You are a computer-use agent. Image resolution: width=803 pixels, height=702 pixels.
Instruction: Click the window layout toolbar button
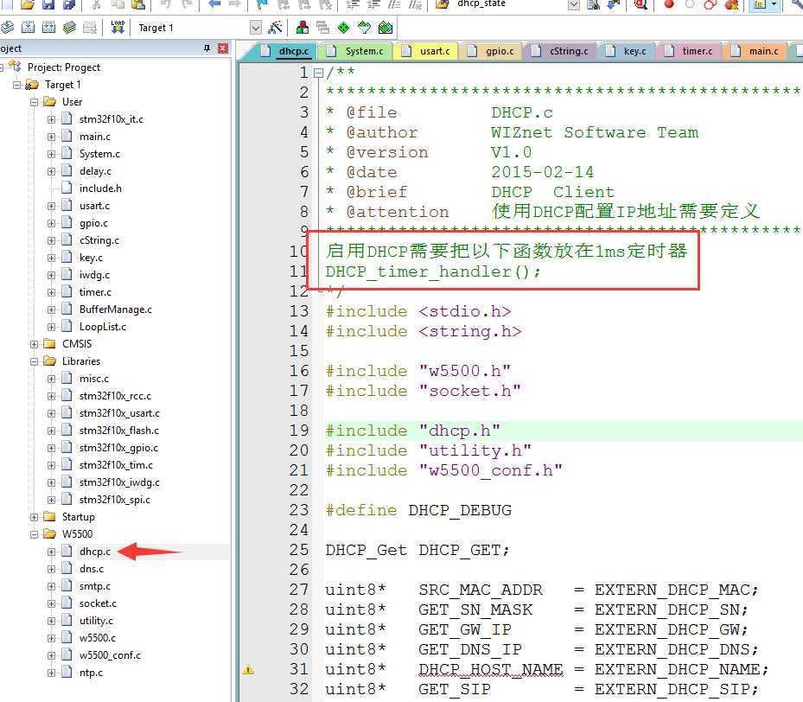(760, 4)
